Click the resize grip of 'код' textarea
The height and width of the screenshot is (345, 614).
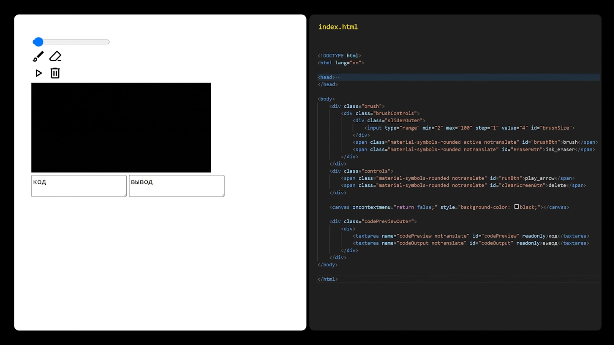coord(124,195)
